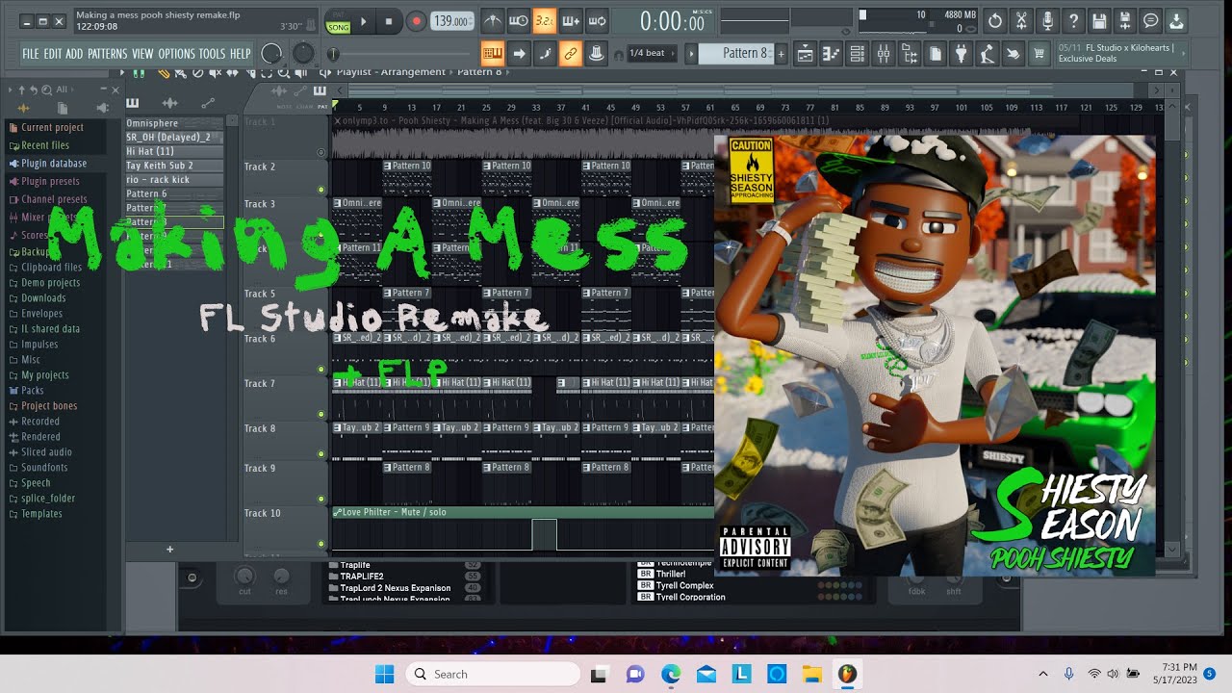The height and width of the screenshot is (693, 1232).
Task: Open the plugin picker plug icon
Action: [961, 54]
